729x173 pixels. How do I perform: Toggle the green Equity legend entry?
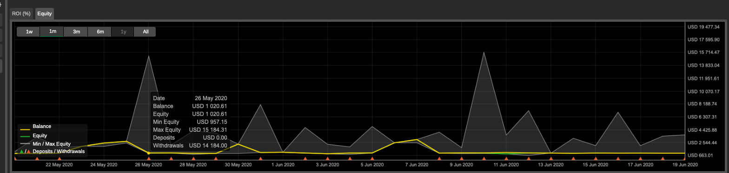[x=40, y=135]
